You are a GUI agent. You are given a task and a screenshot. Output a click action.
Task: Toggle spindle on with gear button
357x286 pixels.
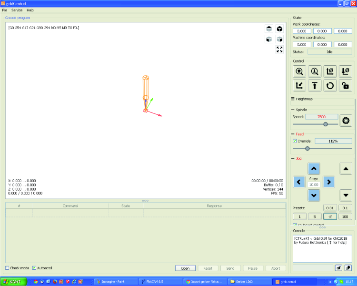click(x=346, y=121)
